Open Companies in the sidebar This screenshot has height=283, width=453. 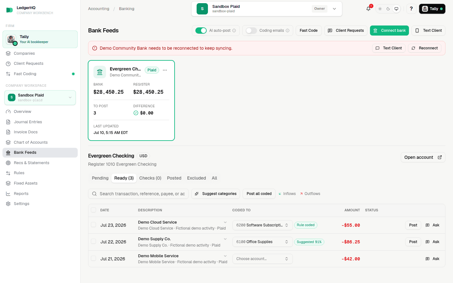[x=40, y=53]
